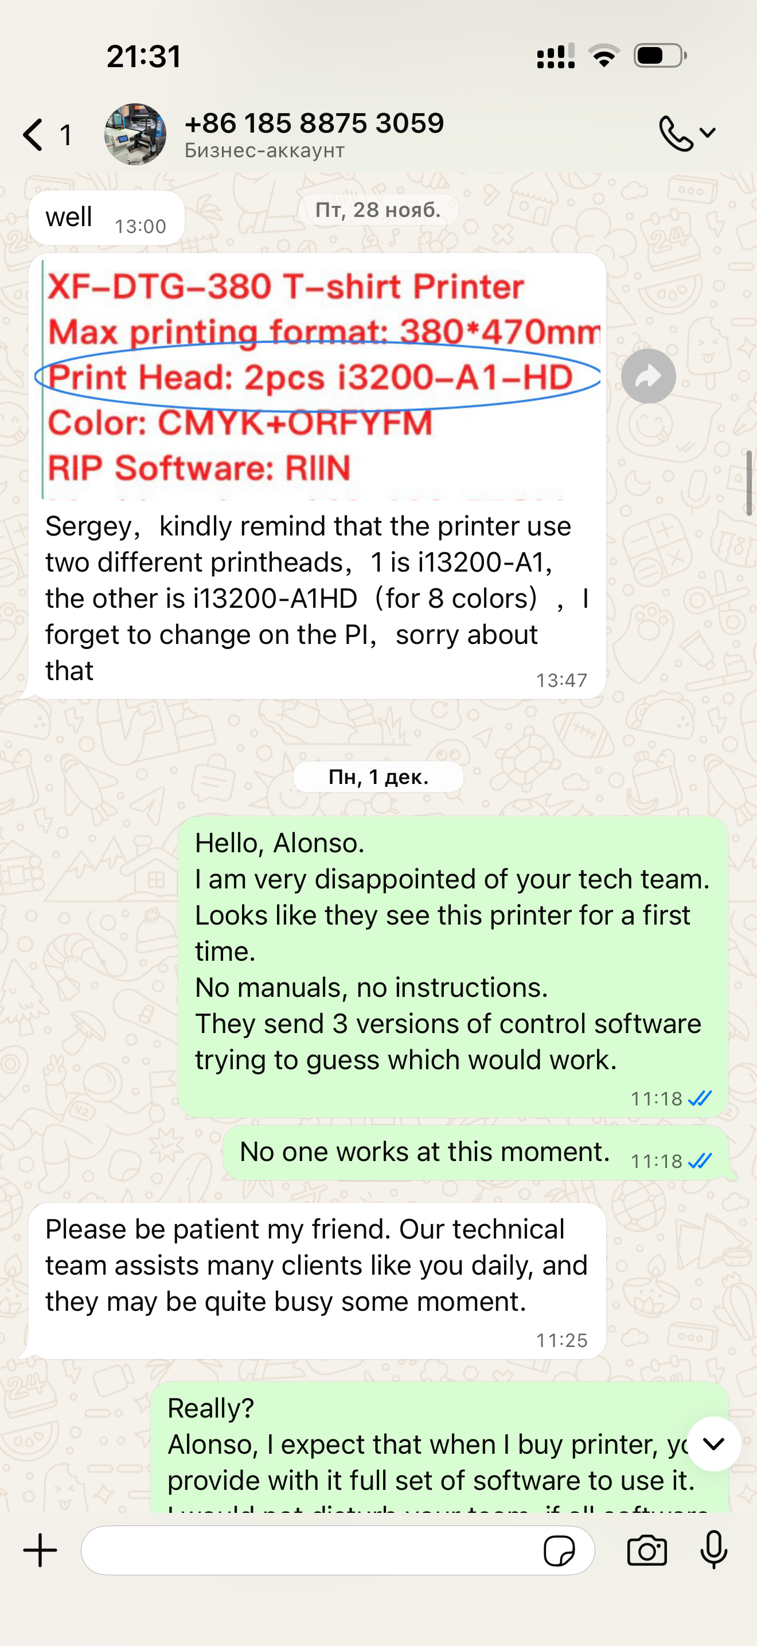Jump to latest messages with down chevron

[713, 1444]
